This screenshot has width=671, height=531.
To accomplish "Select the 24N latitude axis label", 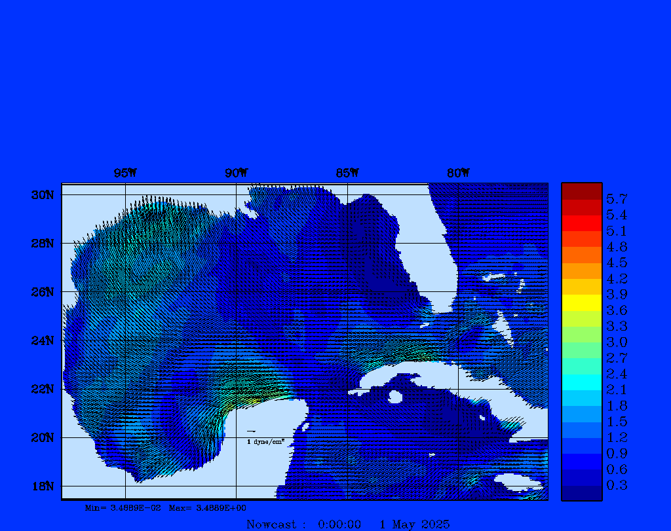I will [42, 340].
